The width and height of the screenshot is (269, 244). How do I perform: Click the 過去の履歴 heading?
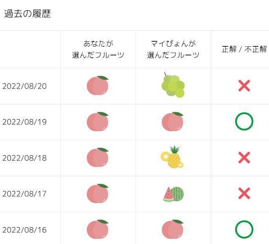[x=27, y=14]
